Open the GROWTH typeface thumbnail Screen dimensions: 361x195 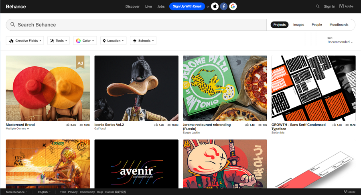coord(314,88)
